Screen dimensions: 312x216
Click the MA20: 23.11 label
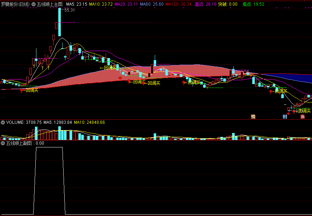click(126, 4)
